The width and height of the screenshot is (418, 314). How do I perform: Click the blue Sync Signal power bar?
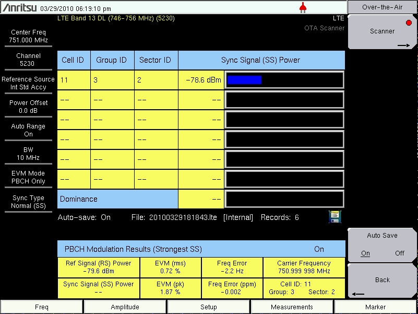(x=244, y=80)
